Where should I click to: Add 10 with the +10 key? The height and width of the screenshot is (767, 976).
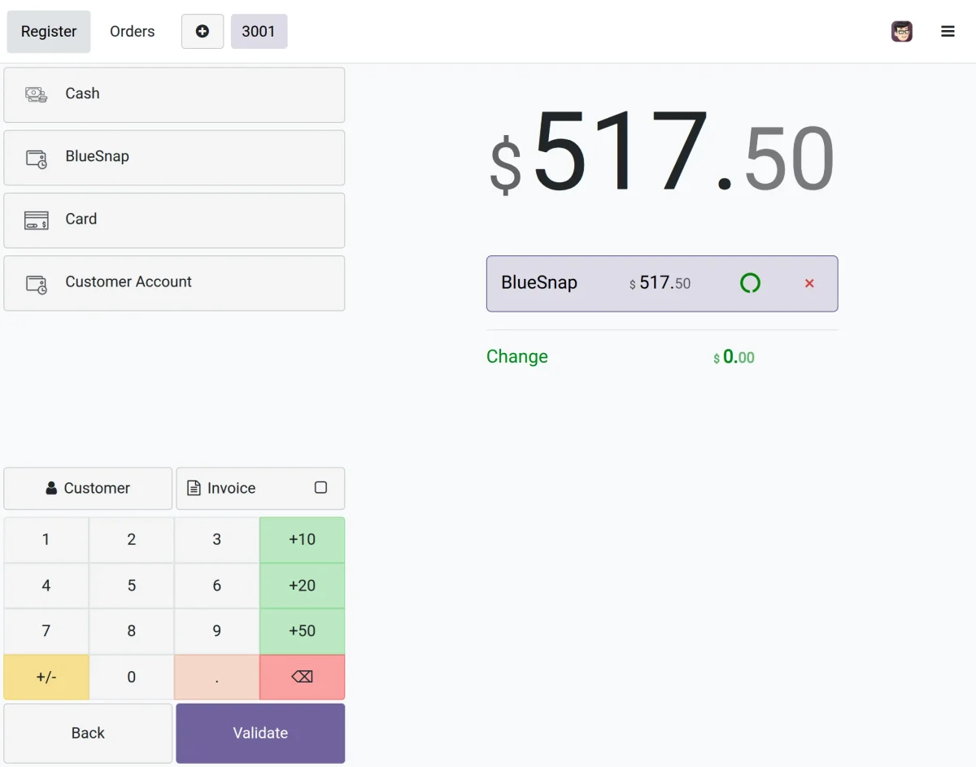[302, 539]
